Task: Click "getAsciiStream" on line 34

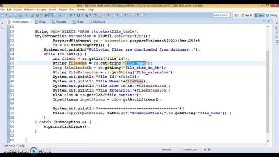Action: point(139,99)
